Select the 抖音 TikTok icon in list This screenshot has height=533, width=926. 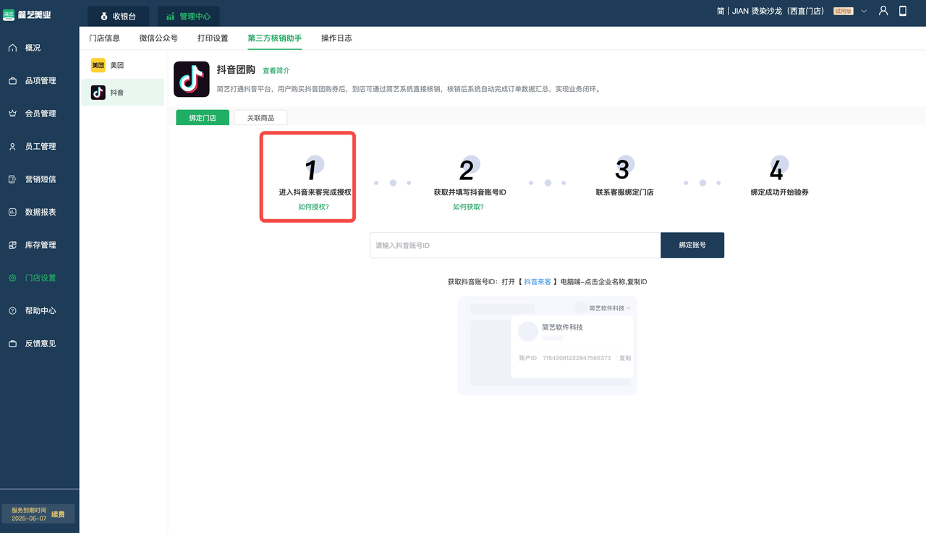pyautogui.click(x=98, y=93)
